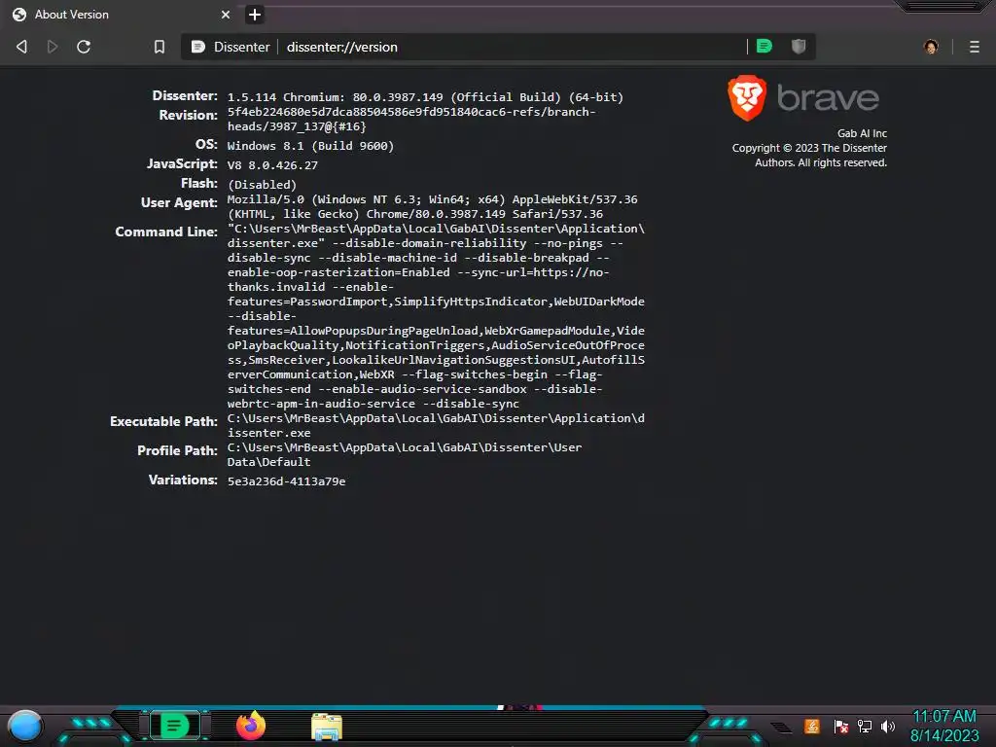Open the shields icon in the address bar
The image size is (996, 747).
[799, 46]
